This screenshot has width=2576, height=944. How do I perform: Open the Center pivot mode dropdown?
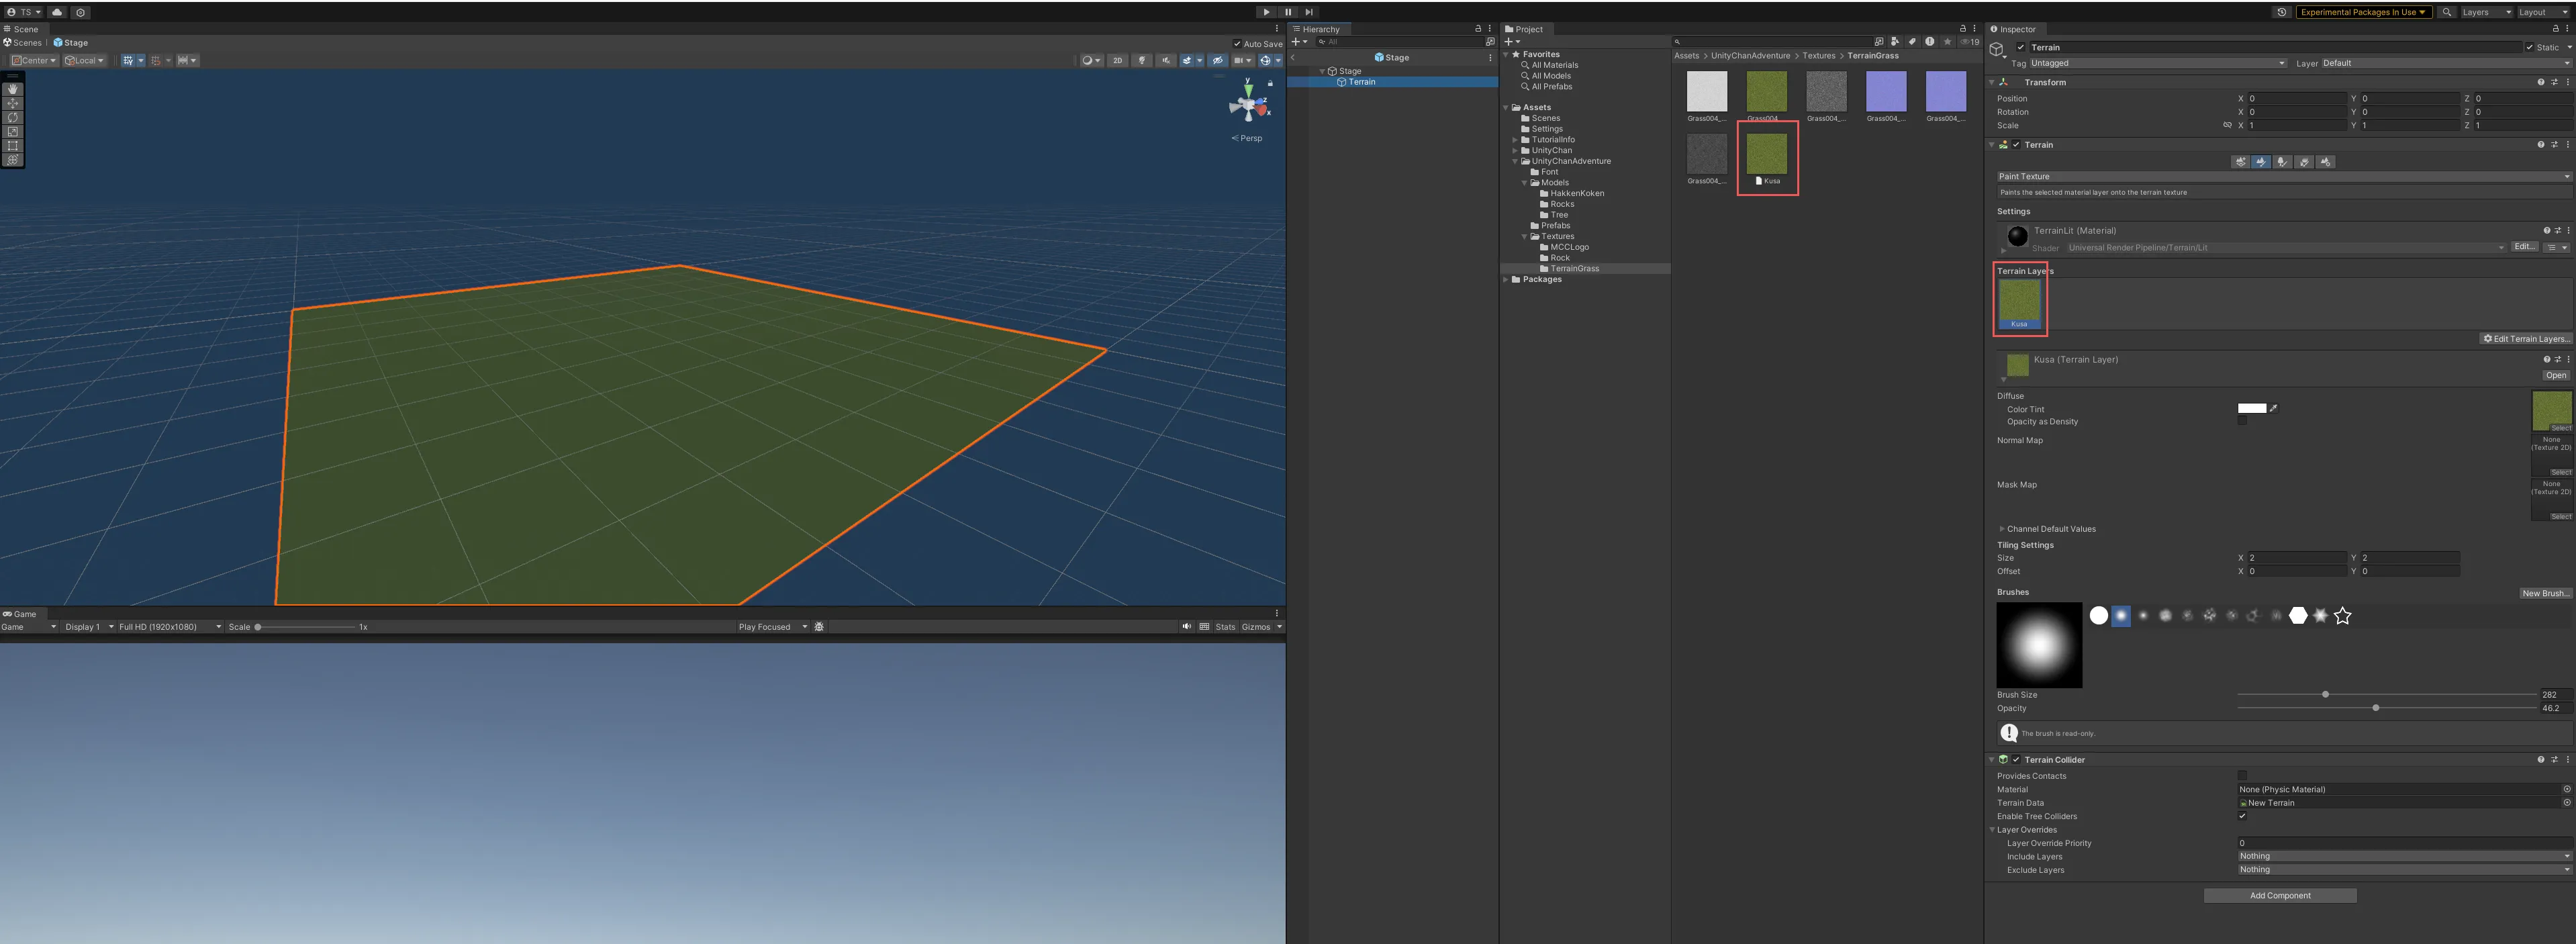tap(34, 61)
